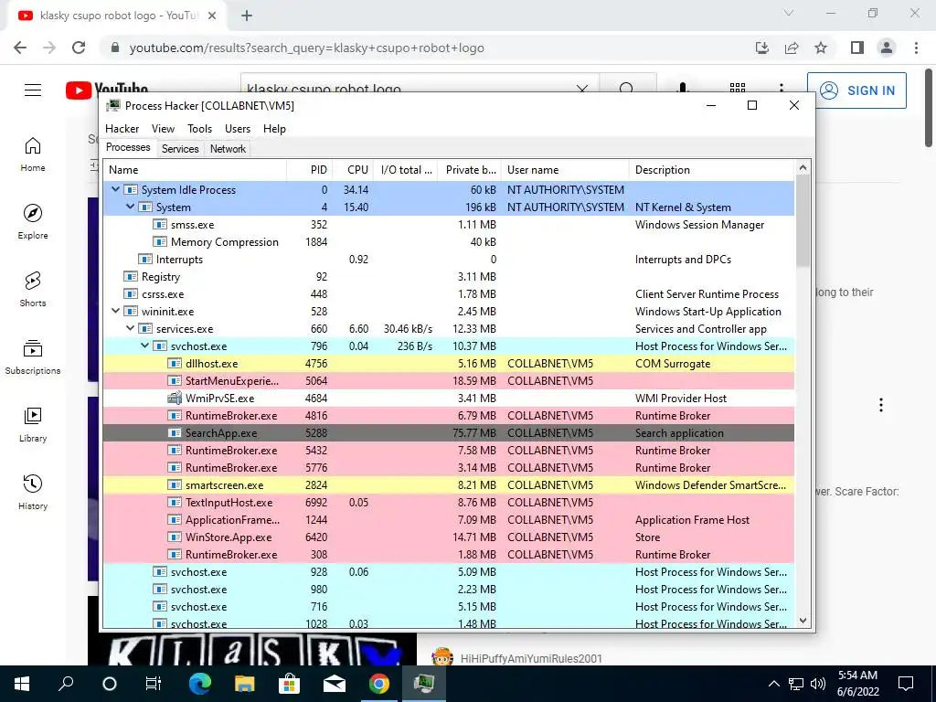Sort processes by PID column
This screenshot has height=702, width=936.
coord(310,169)
